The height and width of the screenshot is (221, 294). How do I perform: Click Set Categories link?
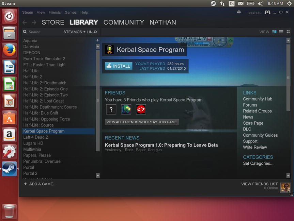point(258,164)
